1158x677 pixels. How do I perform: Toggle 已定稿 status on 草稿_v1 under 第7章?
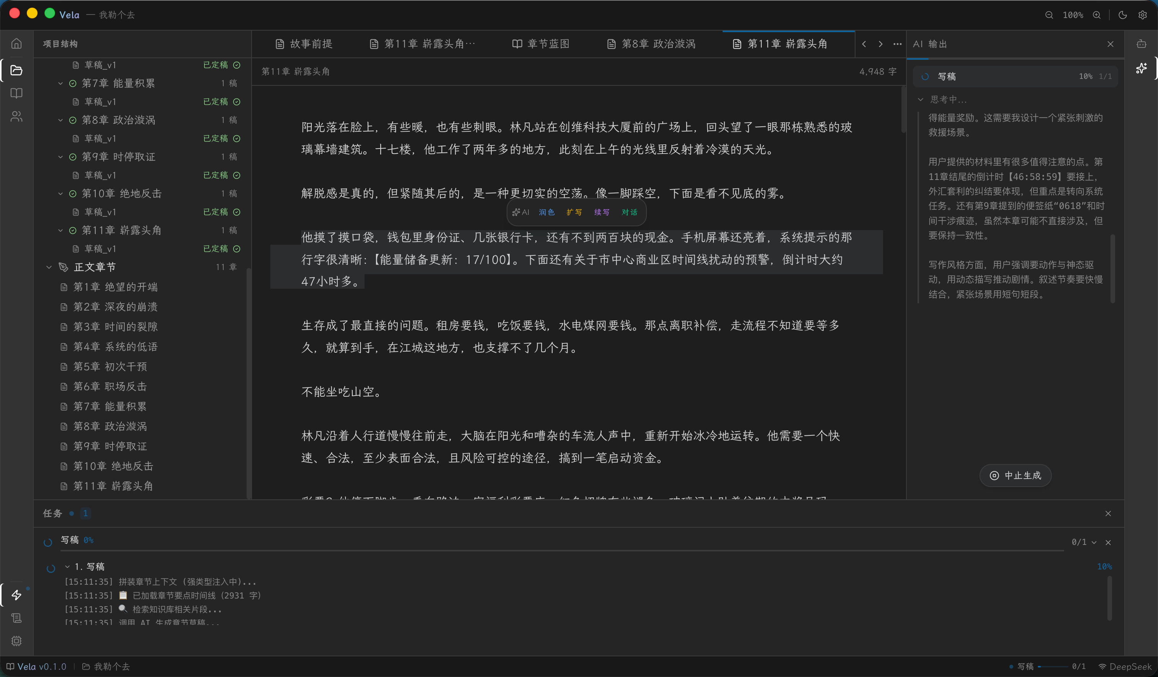[x=237, y=101]
